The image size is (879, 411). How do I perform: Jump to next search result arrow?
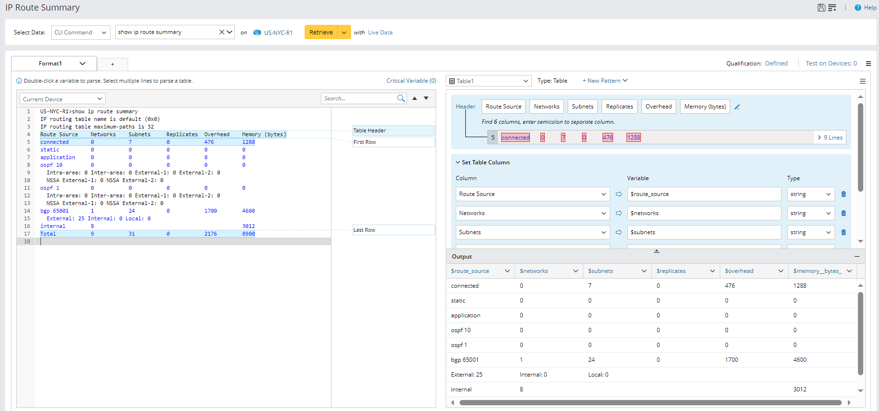(426, 98)
